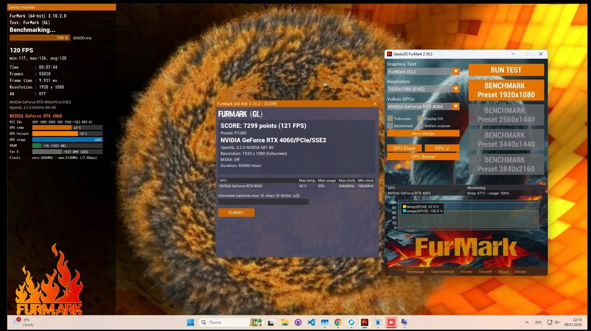Open the weather widget showing Cloudy

pos(24,322)
